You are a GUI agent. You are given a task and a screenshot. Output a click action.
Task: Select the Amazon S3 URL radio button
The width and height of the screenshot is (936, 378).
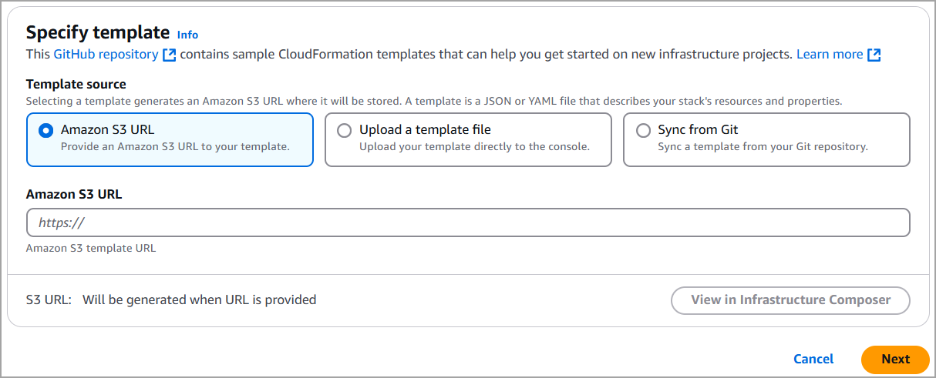tap(45, 131)
